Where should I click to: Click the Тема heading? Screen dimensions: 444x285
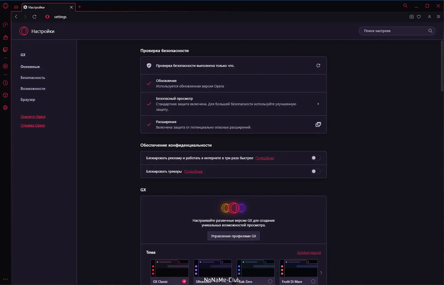151,252
